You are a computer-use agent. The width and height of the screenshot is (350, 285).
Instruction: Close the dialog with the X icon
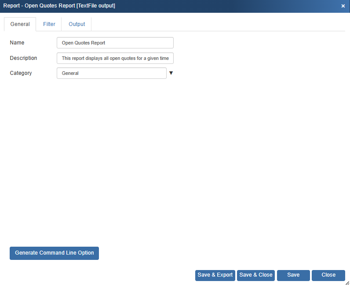(x=343, y=6)
